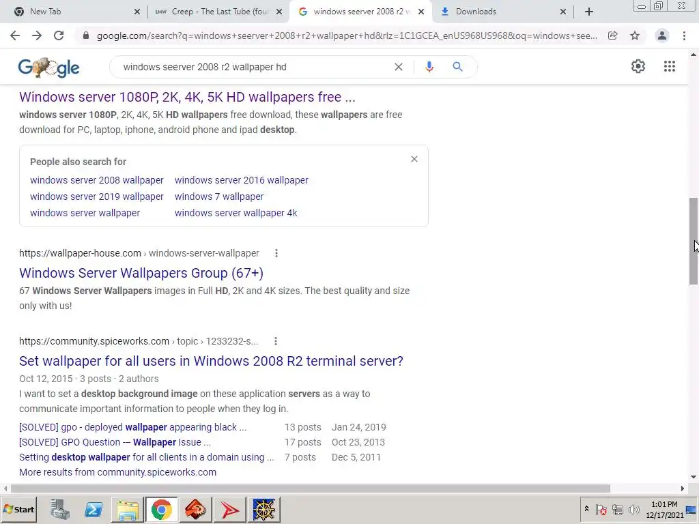Screen dimensions: 699x524
Task: Open ship wheel app in taskbar
Action: click(x=264, y=509)
